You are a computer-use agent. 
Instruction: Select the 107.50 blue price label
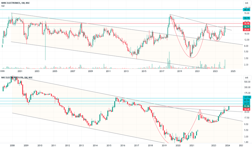(x=247, y=97)
